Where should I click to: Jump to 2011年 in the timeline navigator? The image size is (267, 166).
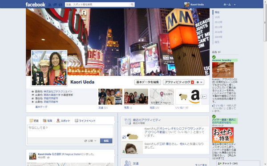pos(218,27)
